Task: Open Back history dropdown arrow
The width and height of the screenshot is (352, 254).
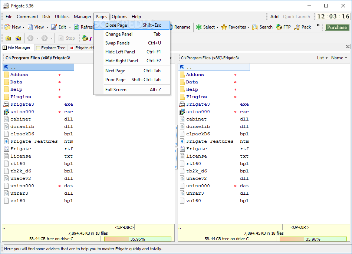Action: coord(37,38)
